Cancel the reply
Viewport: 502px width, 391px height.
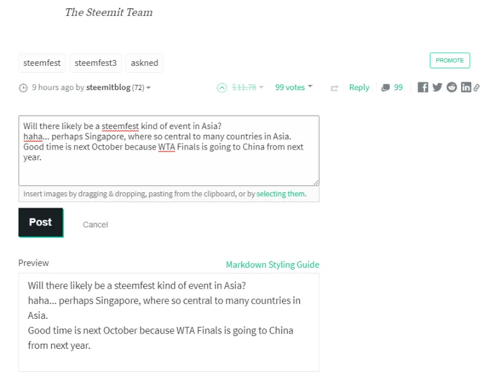point(95,225)
